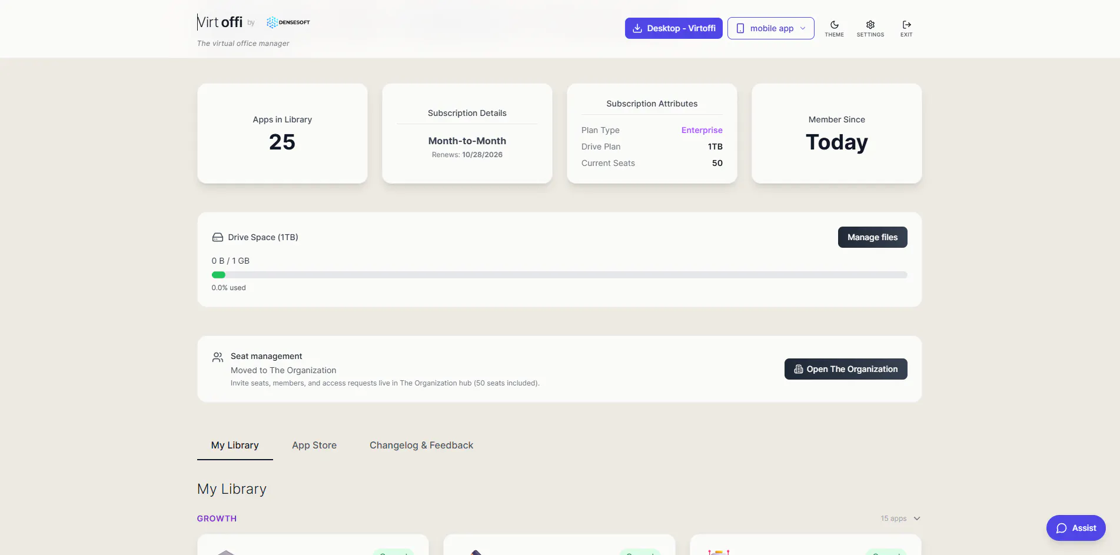Click the 0 B / 1 GB usage text
Screen dimensions: 1120x555
230,261
